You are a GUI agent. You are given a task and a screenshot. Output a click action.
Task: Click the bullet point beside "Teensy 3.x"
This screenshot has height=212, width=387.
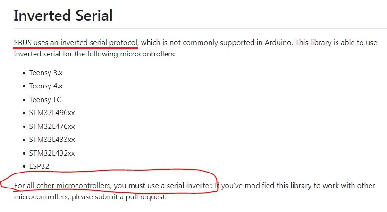click(x=24, y=73)
